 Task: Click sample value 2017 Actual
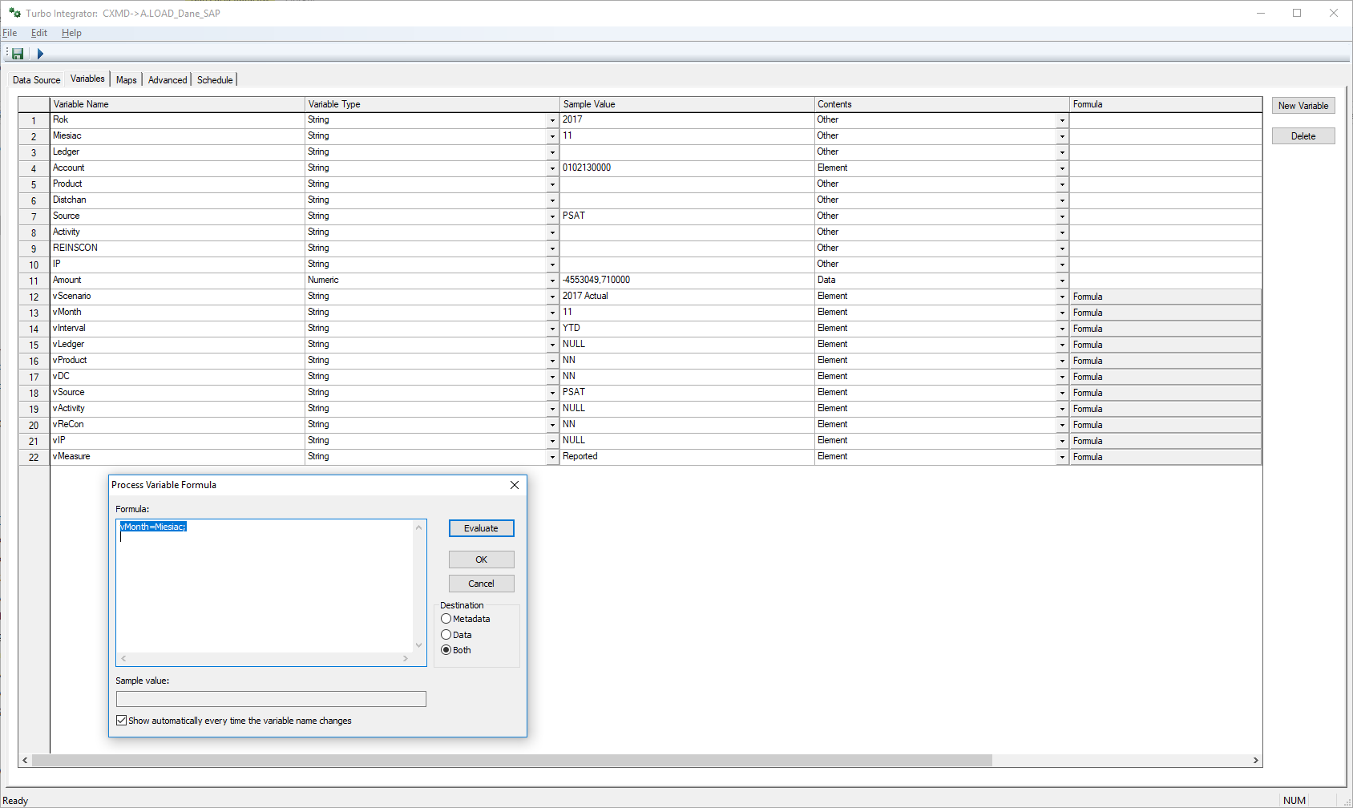(x=585, y=296)
